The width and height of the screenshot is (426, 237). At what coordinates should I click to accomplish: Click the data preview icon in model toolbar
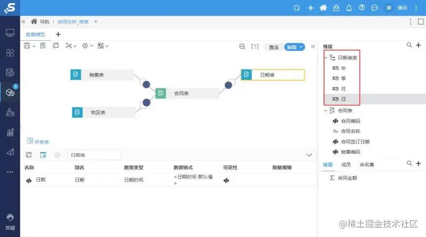(x=56, y=46)
